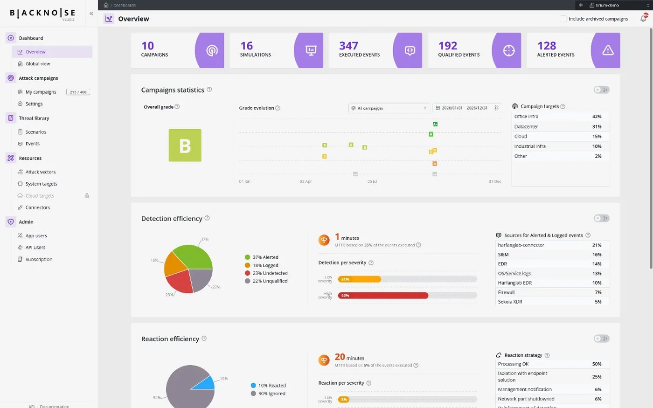
Task: Click the Dashboard section icon in sidebar
Action: pos(11,38)
